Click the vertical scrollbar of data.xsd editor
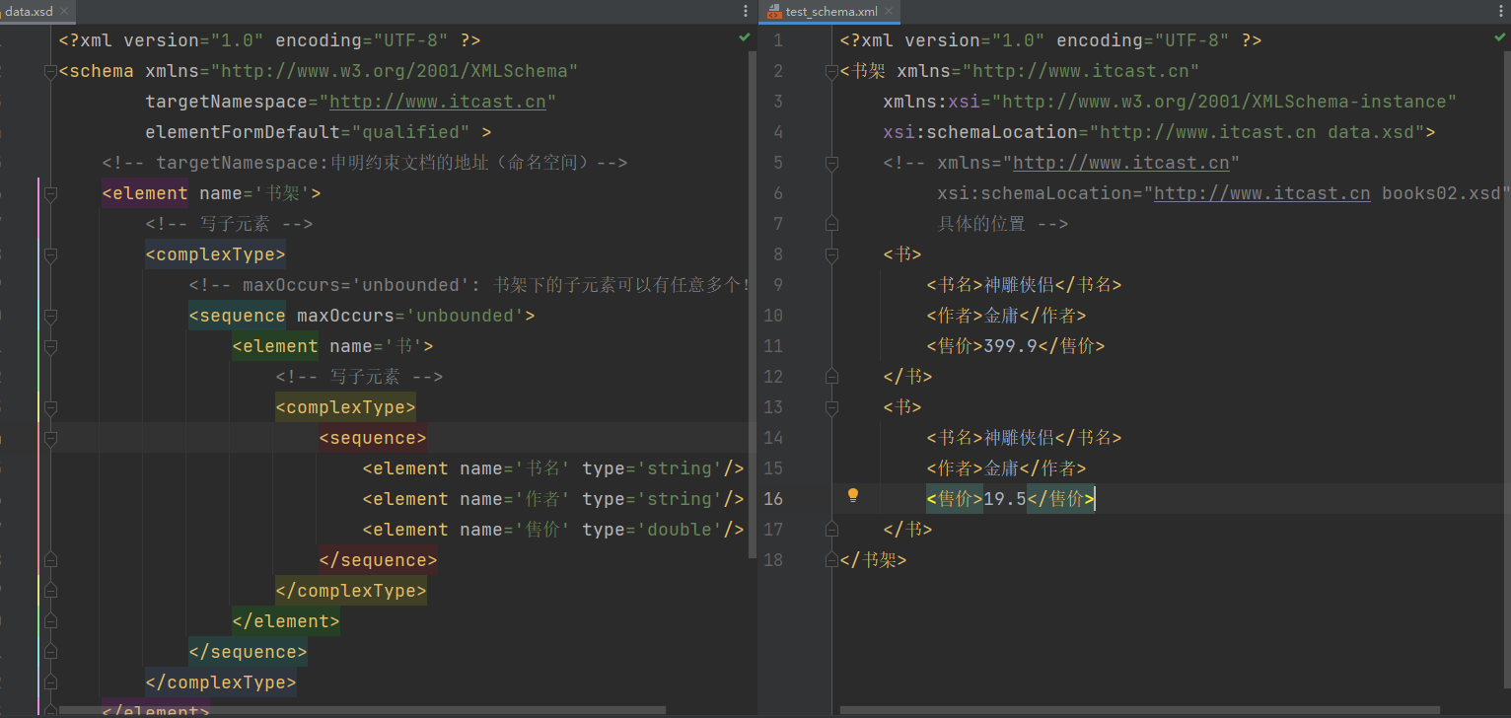The width and height of the screenshot is (1511, 718). click(x=754, y=306)
